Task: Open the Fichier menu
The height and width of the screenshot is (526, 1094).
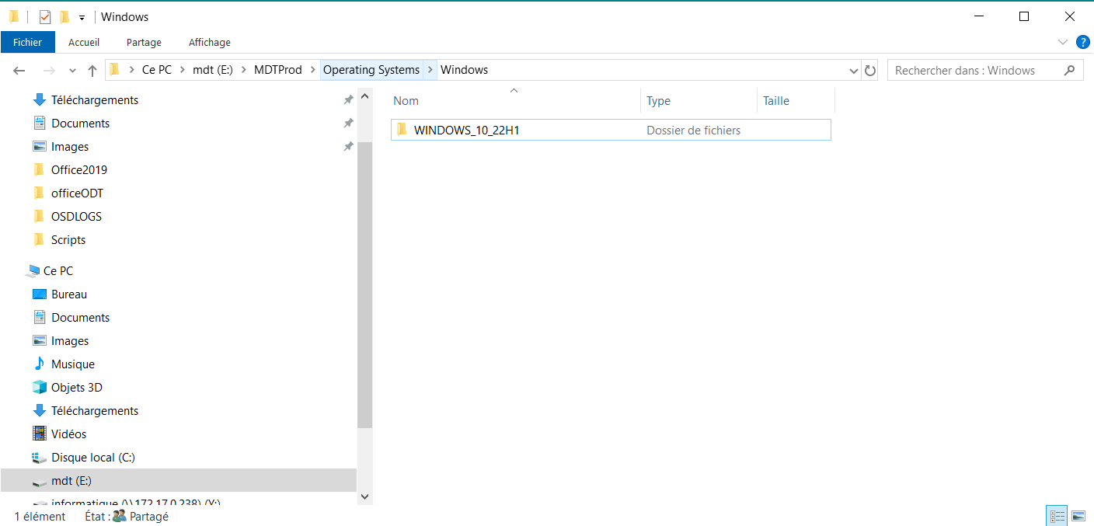Action: tap(27, 42)
